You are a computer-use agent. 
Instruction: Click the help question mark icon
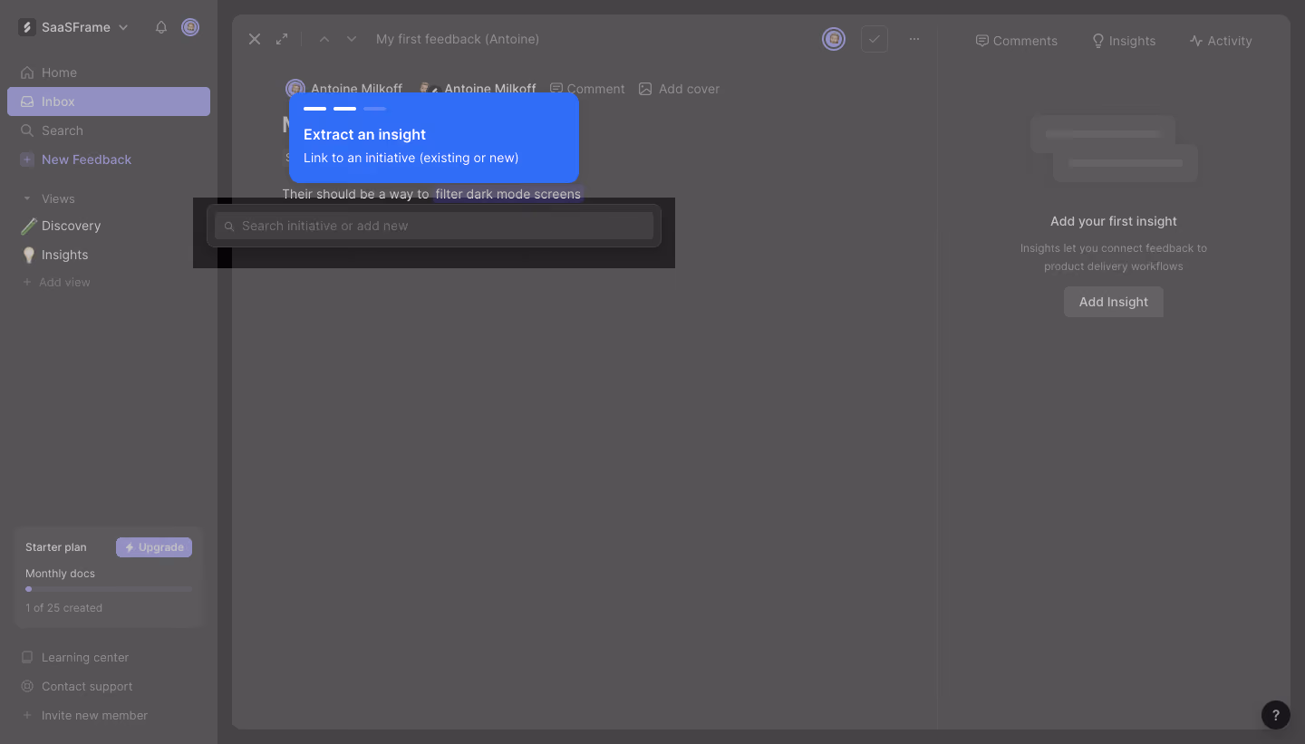(x=1275, y=715)
